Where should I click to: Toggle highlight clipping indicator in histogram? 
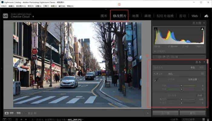(202, 29)
